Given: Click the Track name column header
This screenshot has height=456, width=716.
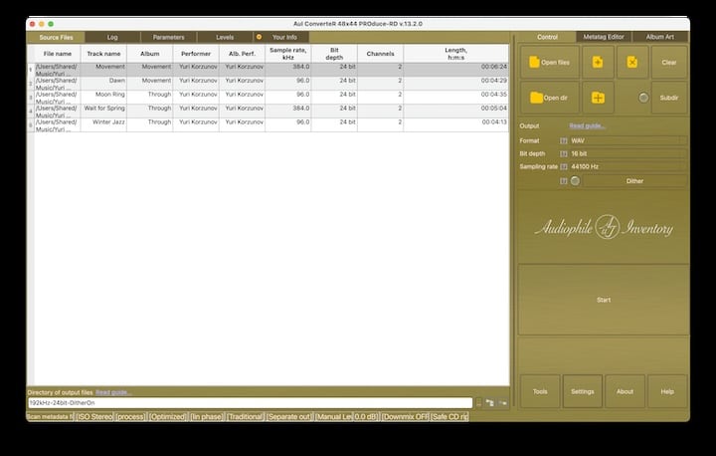Looking at the screenshot, I should pyautogui.click(x=103, y=54).
